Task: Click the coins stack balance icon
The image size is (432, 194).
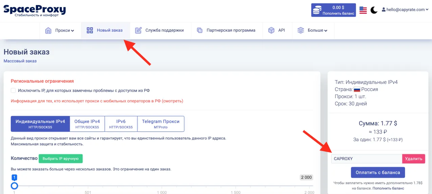Action: [317, 10]
